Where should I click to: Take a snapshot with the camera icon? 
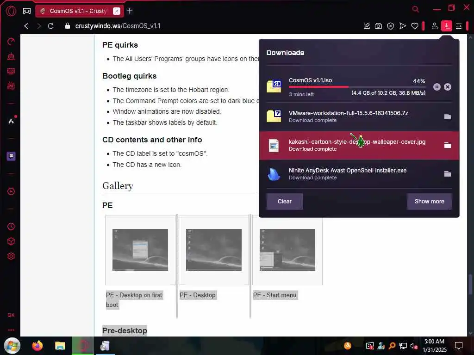(378, 26)
